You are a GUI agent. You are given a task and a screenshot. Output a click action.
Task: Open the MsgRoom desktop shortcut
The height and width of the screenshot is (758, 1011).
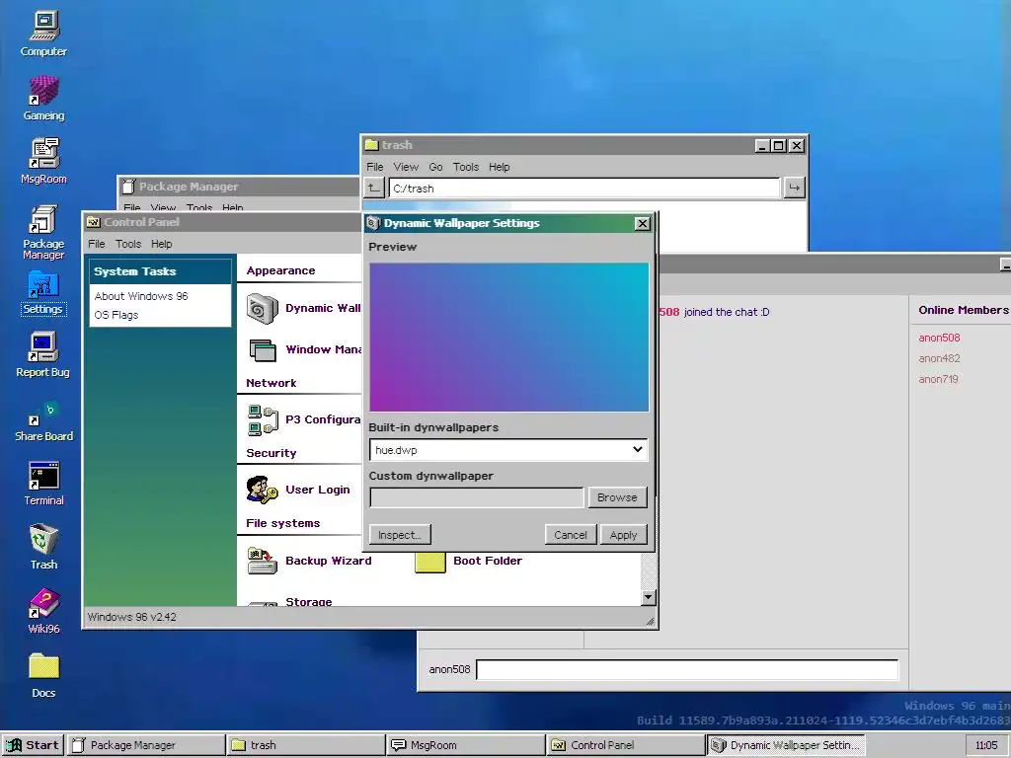[x=43, y=161]
